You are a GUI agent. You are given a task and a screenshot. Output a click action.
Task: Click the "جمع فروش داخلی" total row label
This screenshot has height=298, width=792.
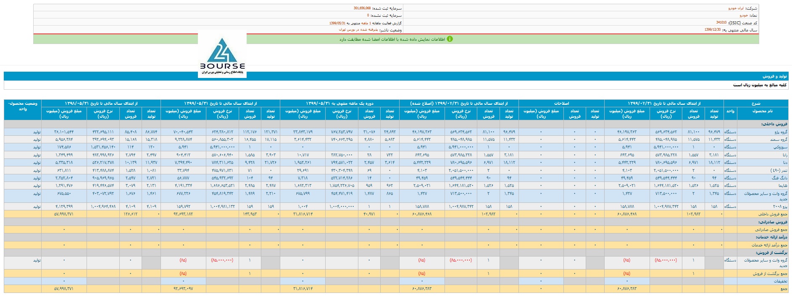tap(773, 214)
